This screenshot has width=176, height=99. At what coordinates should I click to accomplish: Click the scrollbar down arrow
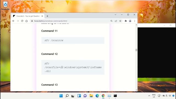pyautogui.click(x=136, y=90)
